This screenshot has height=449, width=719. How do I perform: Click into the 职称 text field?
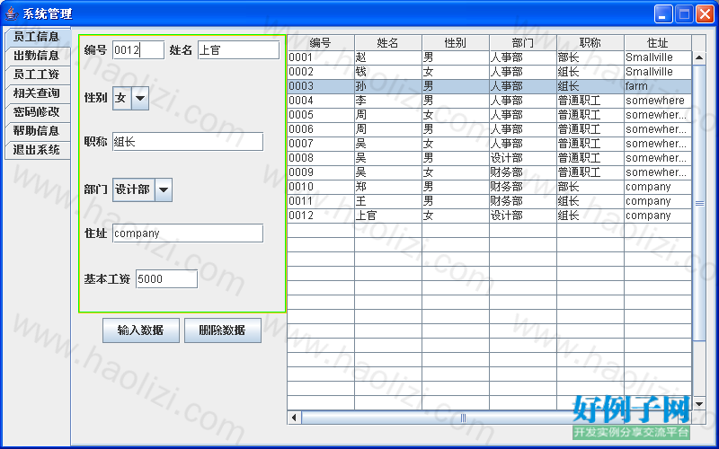click(x=188, y=142)
